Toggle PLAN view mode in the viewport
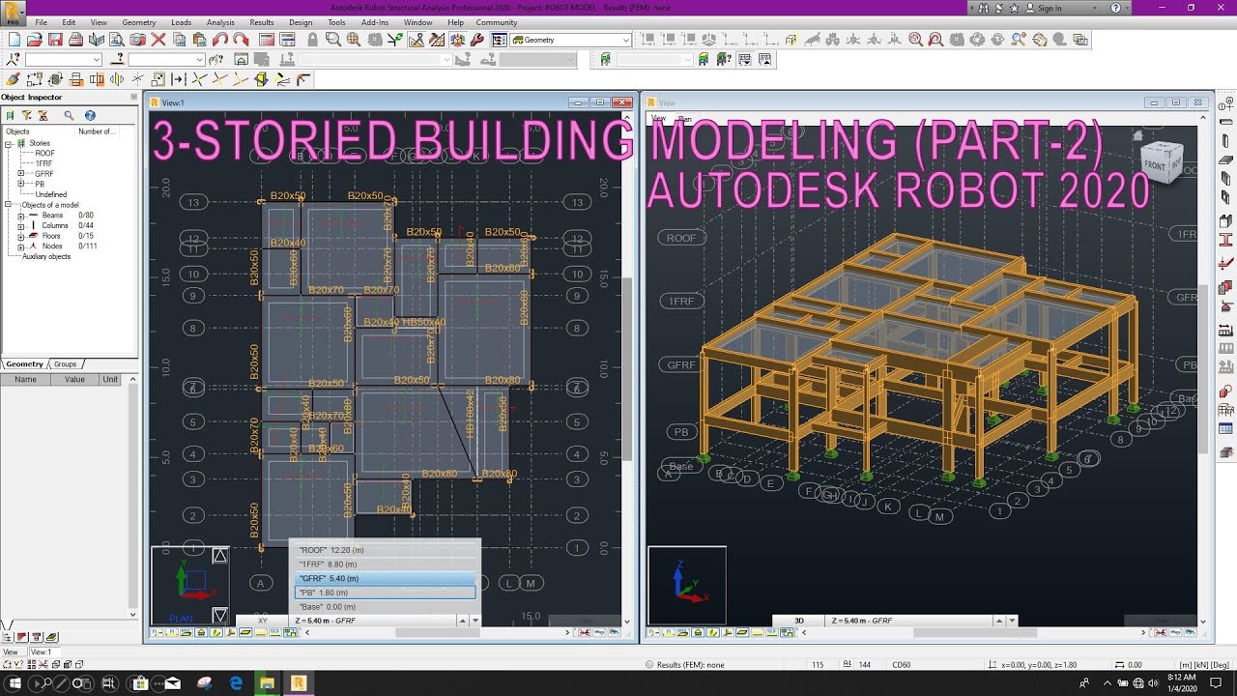The width and height of the screenshot is (1237, 696). (180, 618)
